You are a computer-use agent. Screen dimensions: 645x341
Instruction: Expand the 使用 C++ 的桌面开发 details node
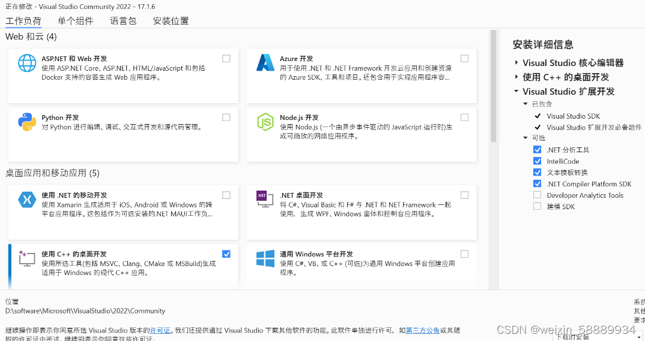pyautogui.click(x=516, y=77)
